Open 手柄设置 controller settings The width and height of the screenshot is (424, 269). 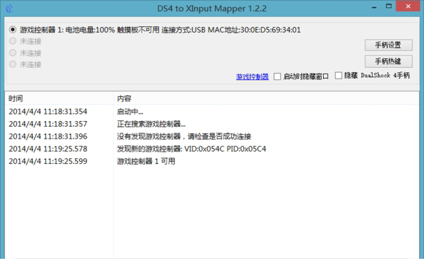click(x=388, y=45)
